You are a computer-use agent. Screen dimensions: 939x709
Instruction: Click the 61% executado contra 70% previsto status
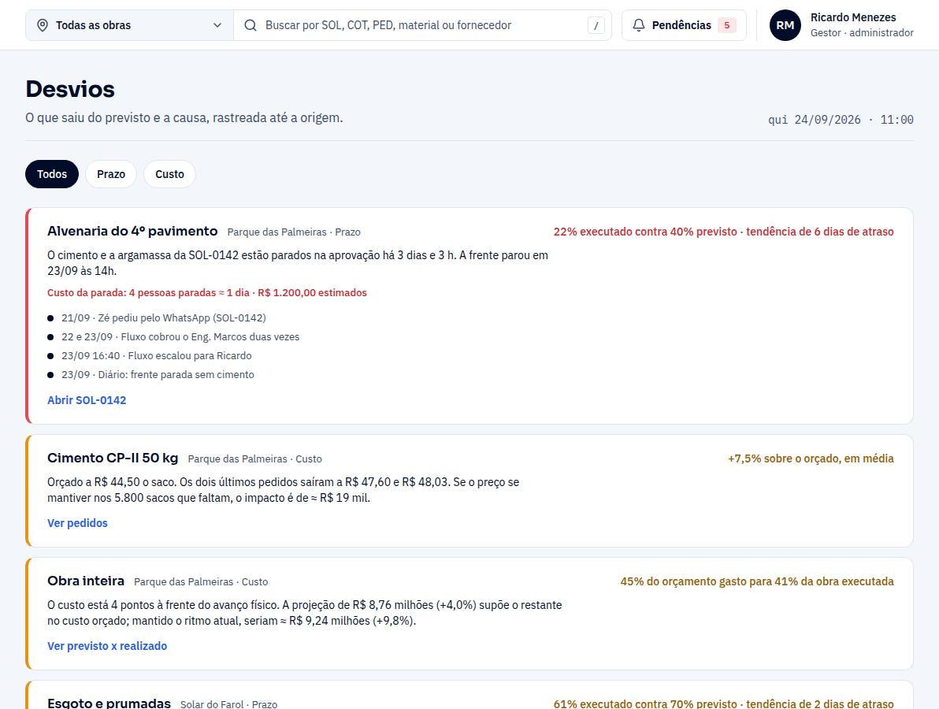723,703
